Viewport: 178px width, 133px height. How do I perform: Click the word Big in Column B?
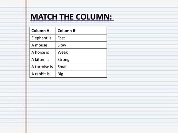click(x=60, y=74)
